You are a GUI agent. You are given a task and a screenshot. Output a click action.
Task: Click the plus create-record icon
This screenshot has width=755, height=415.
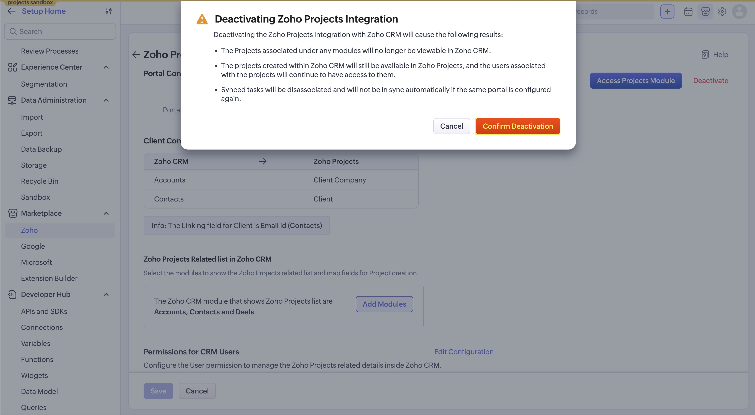(x=667, y=12)
